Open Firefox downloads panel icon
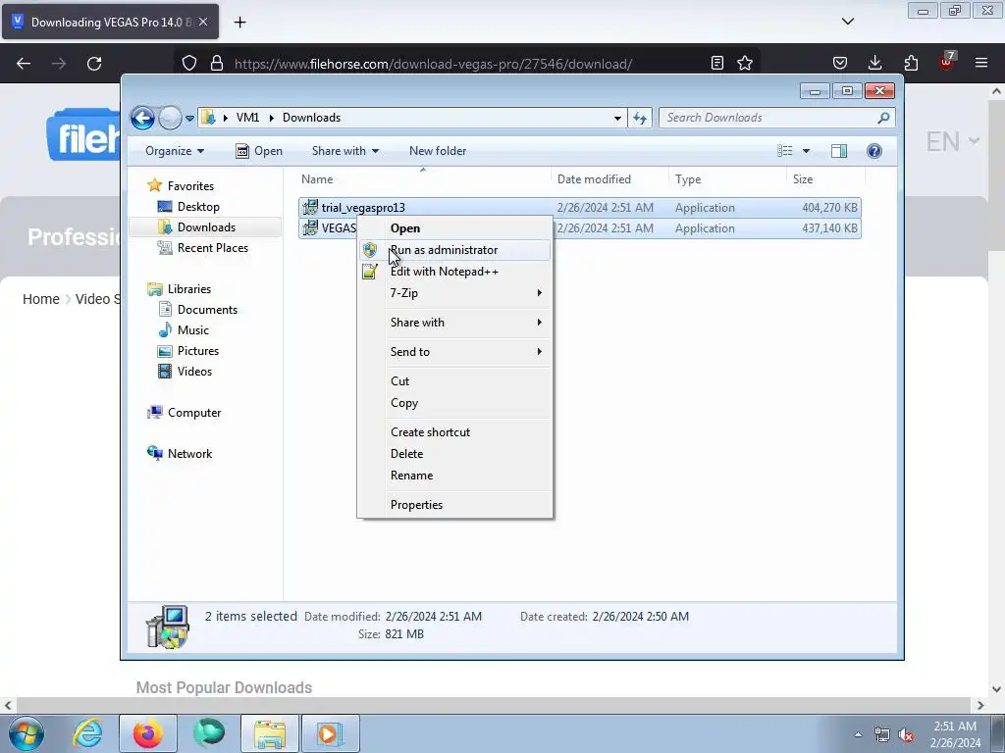 click(x=874, y=63)
